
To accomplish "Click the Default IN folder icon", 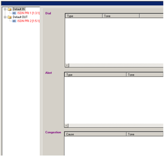I will (10, 9).
